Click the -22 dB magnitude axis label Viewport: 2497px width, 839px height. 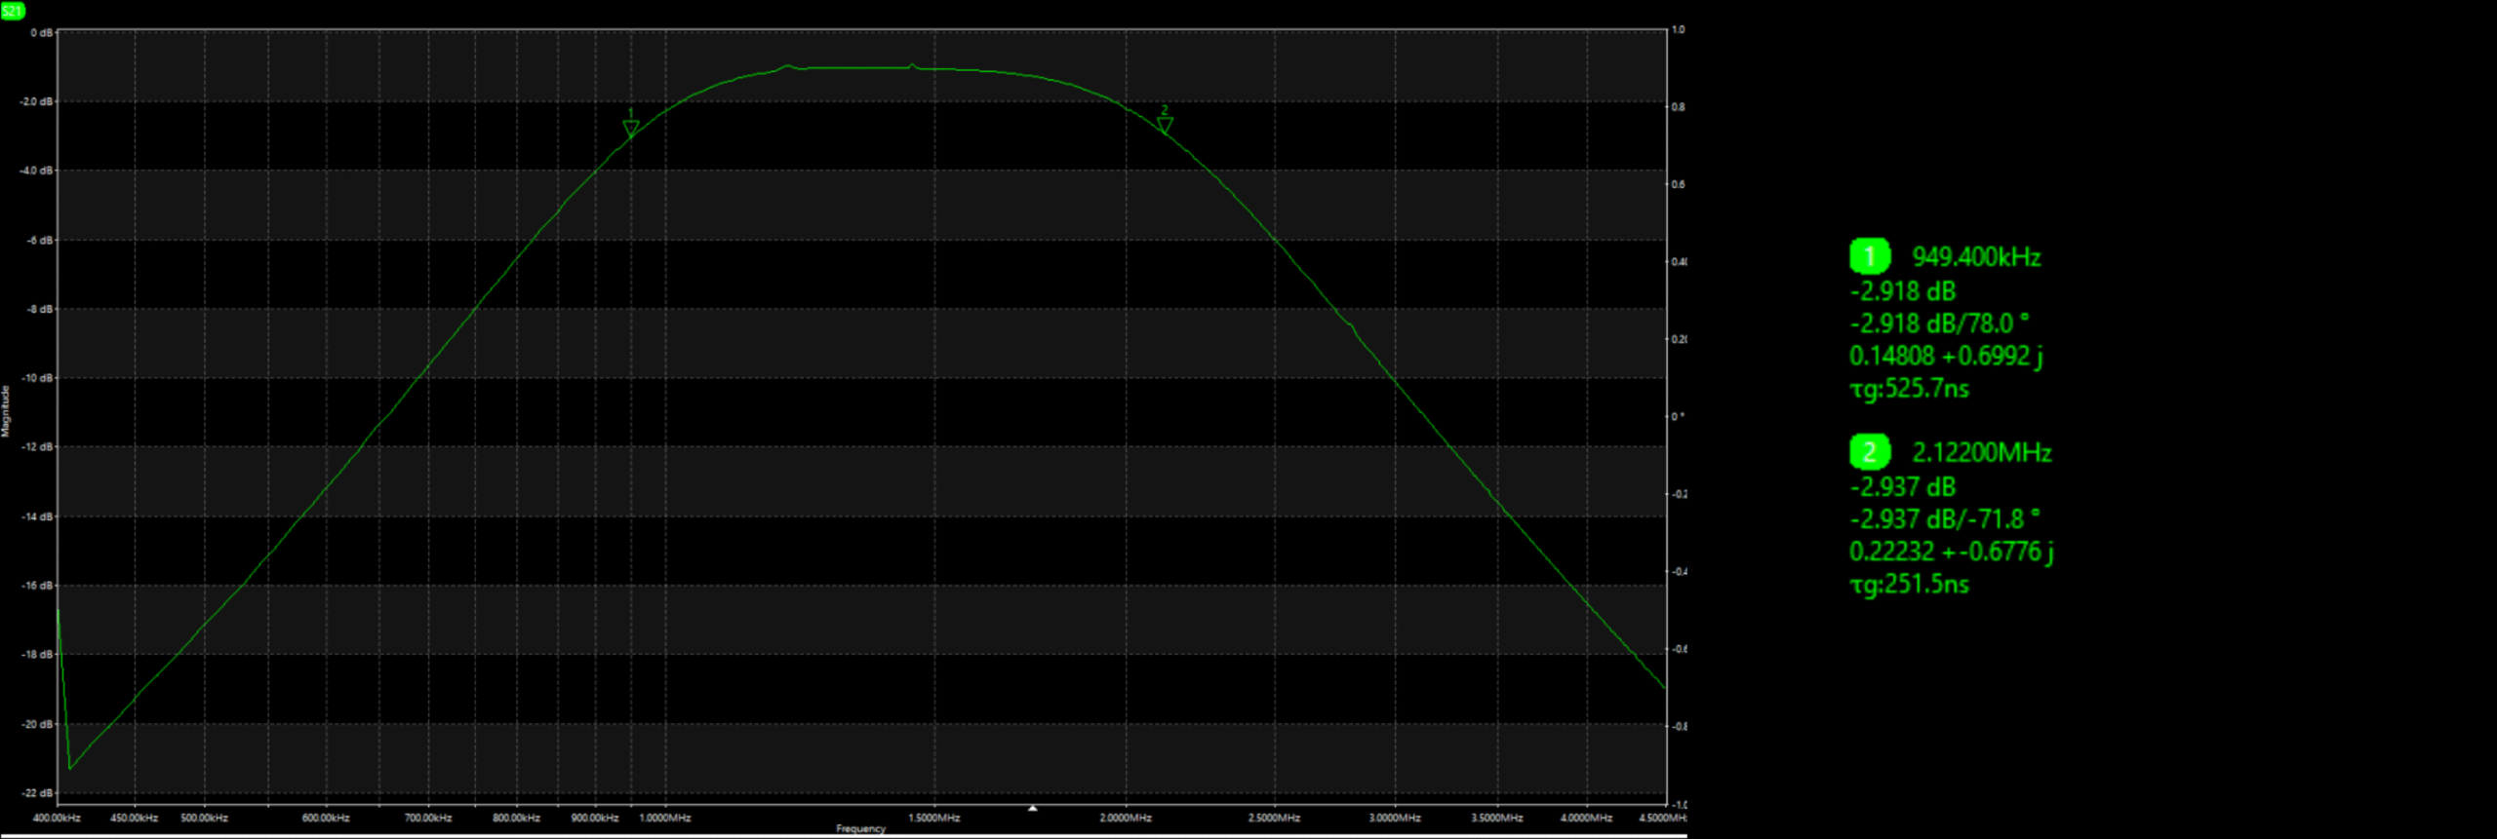coord(38,793)
